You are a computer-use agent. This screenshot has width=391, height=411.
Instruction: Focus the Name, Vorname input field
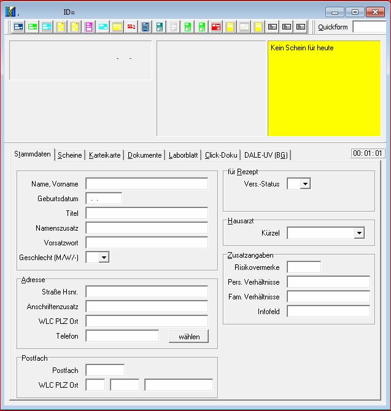(x=147, y=184)
